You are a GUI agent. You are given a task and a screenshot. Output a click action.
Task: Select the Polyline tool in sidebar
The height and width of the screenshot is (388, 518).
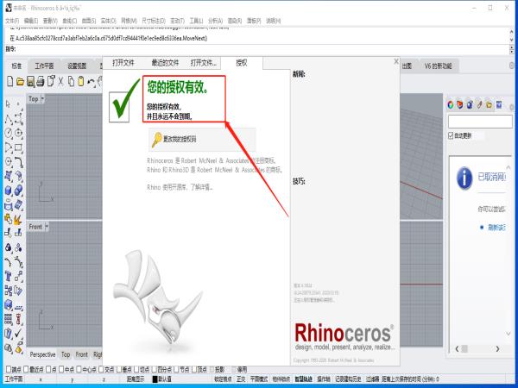coord(9,119)
